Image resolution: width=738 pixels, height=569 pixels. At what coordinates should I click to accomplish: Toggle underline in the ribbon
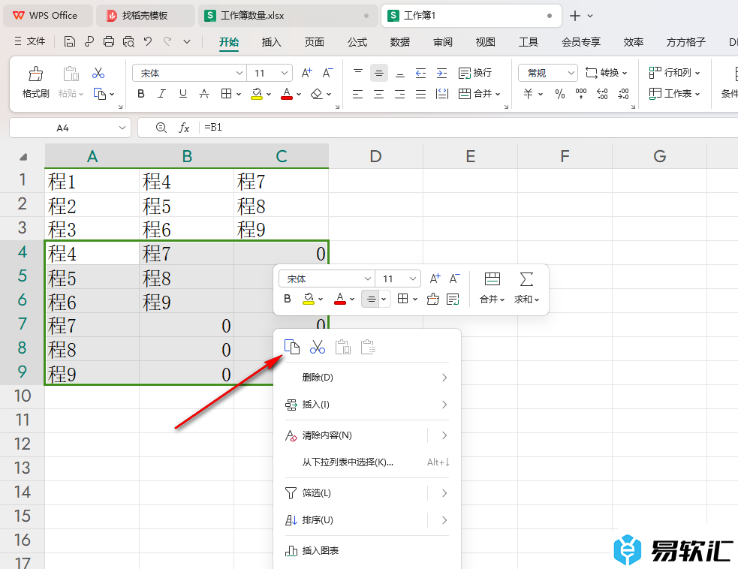183,94
